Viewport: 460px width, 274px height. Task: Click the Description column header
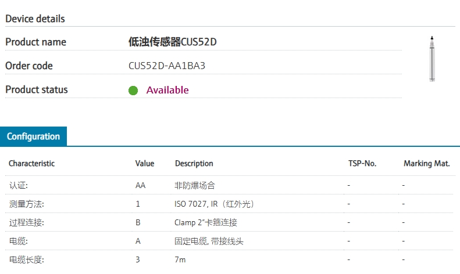point(194,164)
